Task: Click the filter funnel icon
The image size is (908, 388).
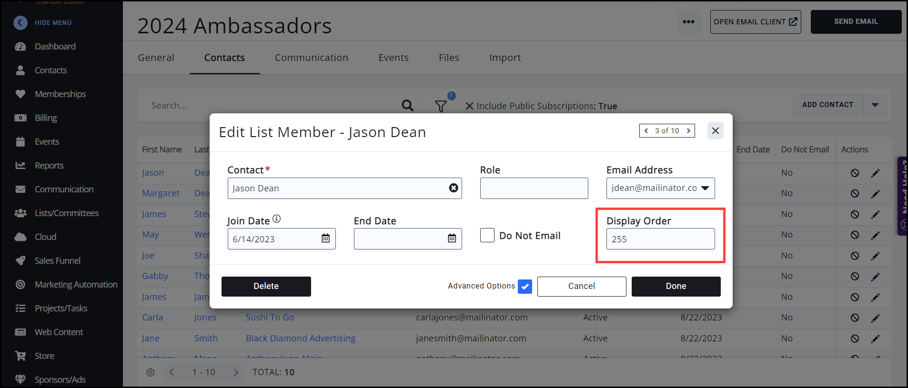Action: click(441, 106)
